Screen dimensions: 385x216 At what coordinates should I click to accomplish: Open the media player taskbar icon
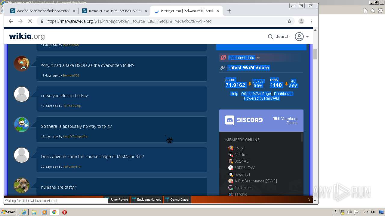tap(44, 212)
